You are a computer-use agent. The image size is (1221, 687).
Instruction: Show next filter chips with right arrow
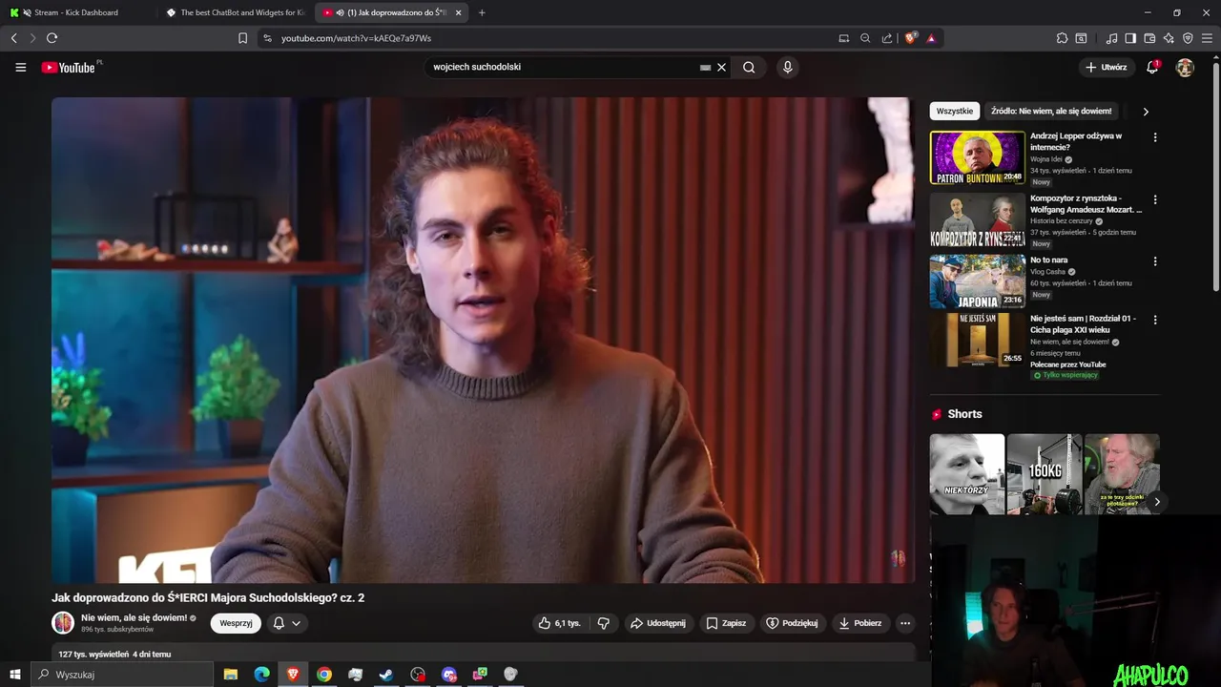pyautogui.click(x=1146, y=112)
